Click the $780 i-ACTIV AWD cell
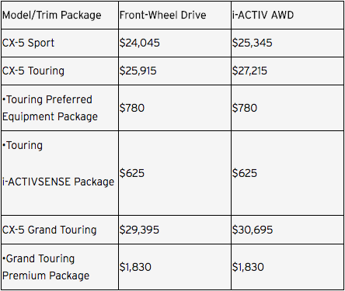 tap(287, 108)
